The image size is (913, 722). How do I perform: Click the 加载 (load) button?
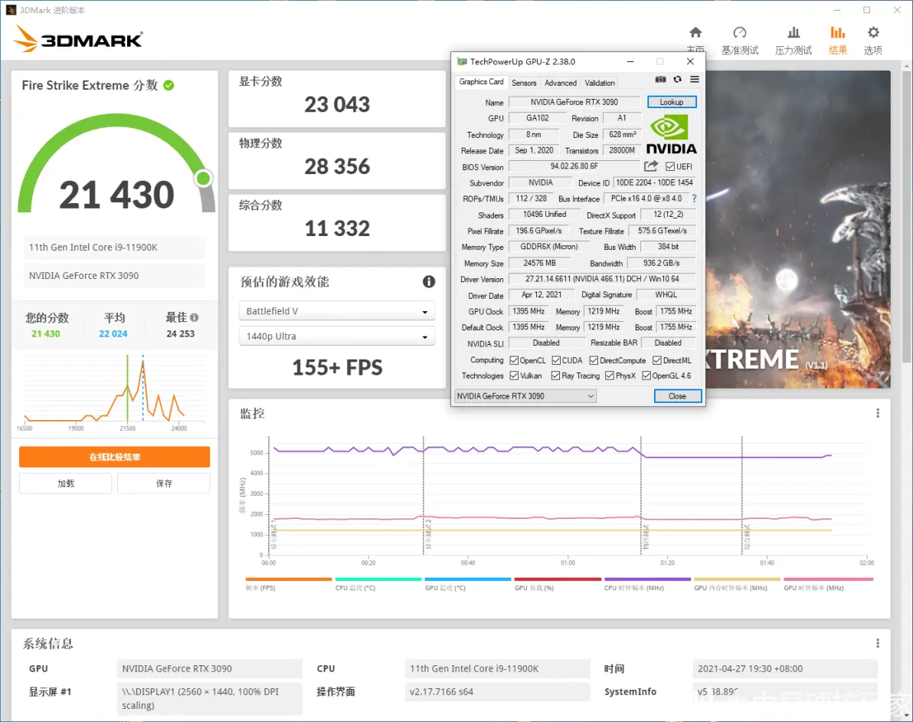point(65,484)
